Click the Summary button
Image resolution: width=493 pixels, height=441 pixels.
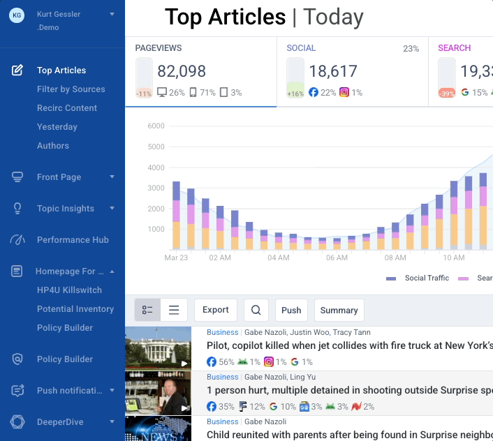339,311
